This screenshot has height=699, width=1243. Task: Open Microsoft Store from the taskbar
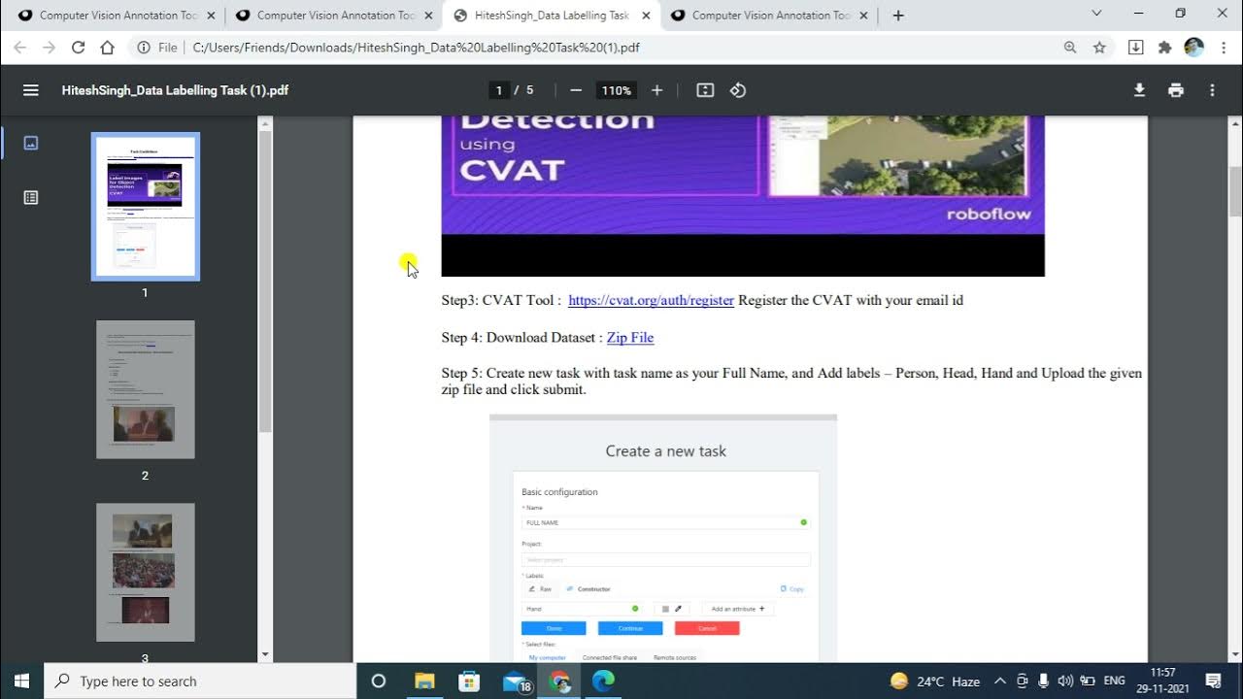(x=469, y=681)
